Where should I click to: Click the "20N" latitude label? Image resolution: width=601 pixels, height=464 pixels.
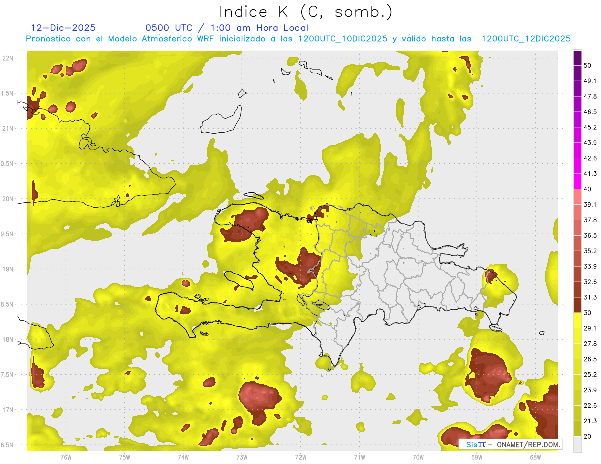pos(8,199)
